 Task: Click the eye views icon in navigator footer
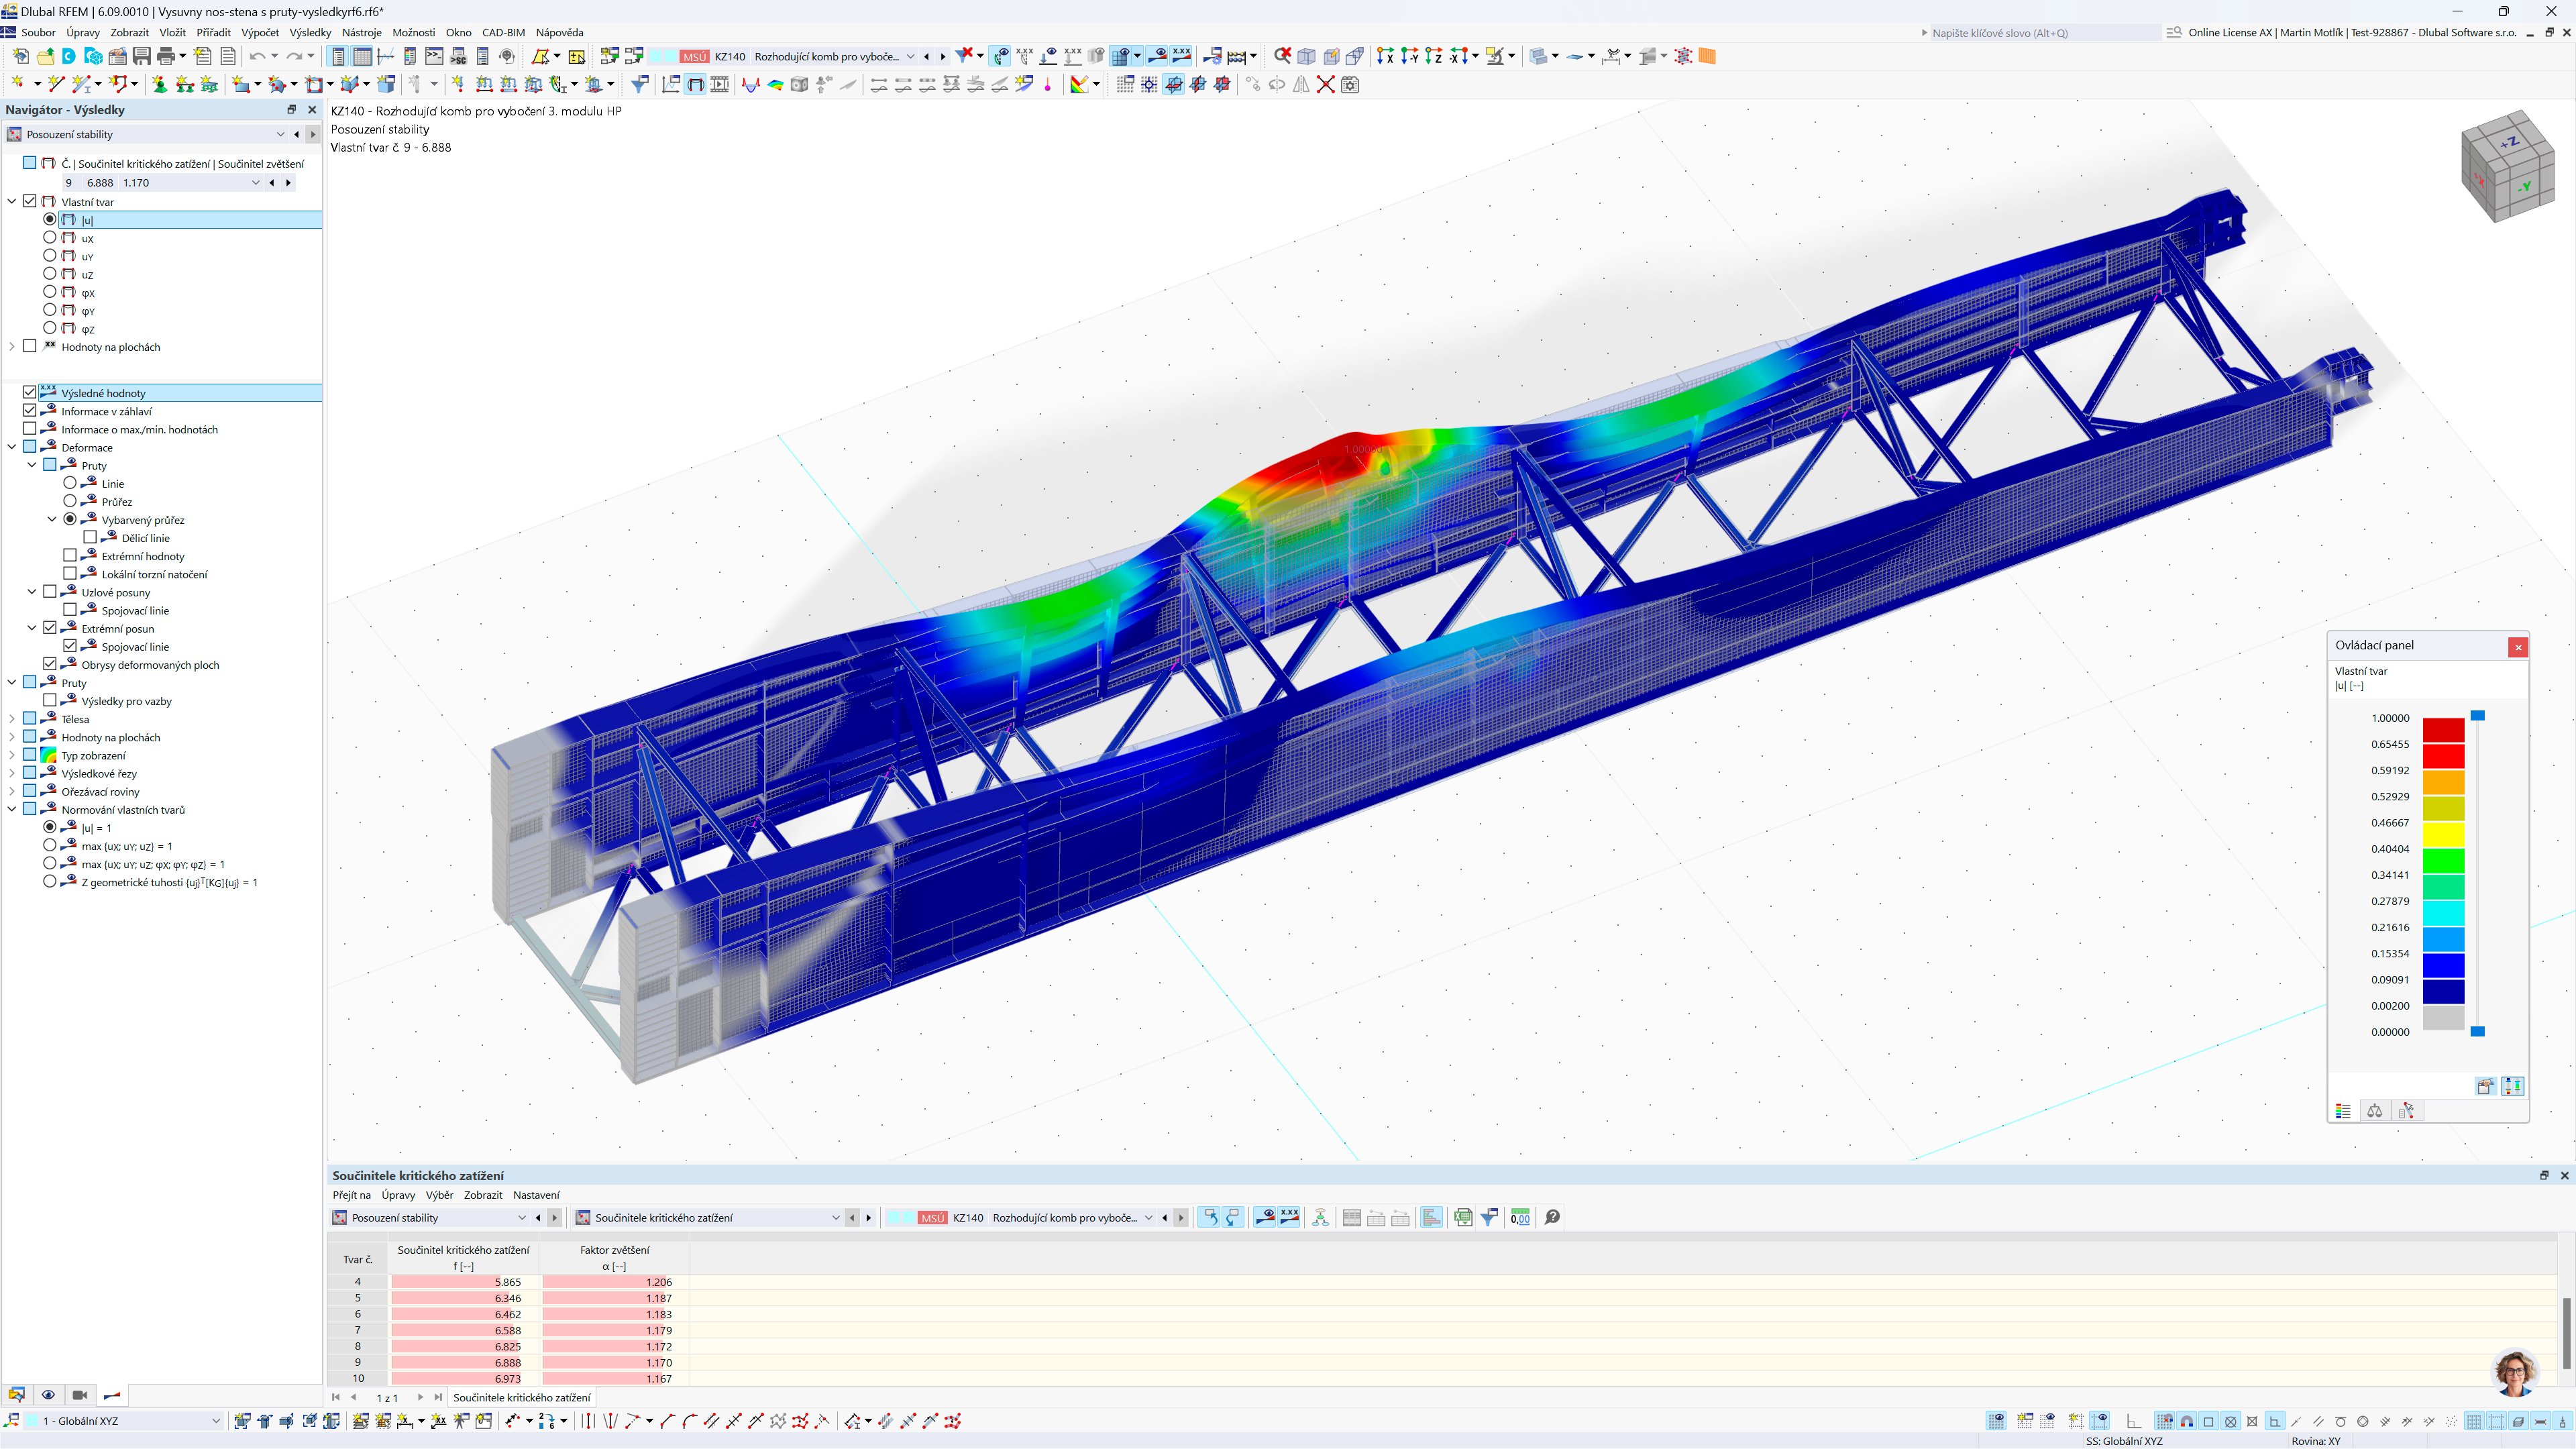(x=48, y=1395)
